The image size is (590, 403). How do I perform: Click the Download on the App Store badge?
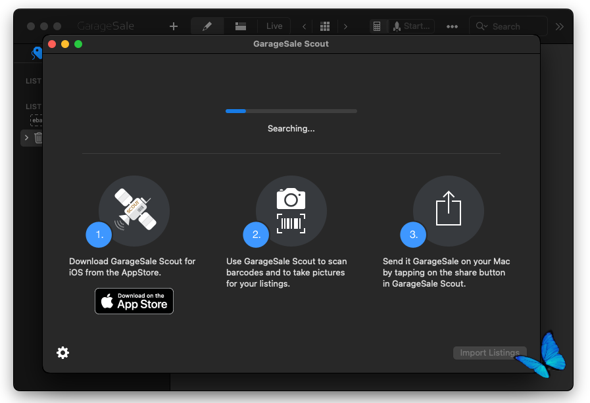pos(134,301)
